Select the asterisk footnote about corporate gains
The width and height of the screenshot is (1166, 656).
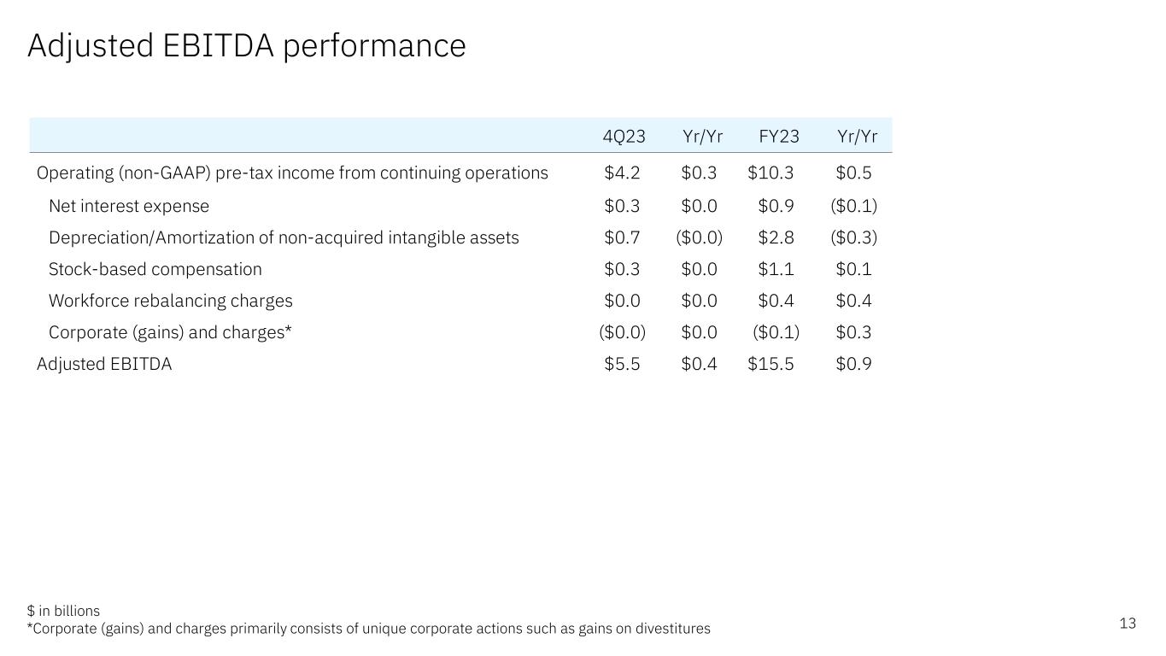coord(368,629)
